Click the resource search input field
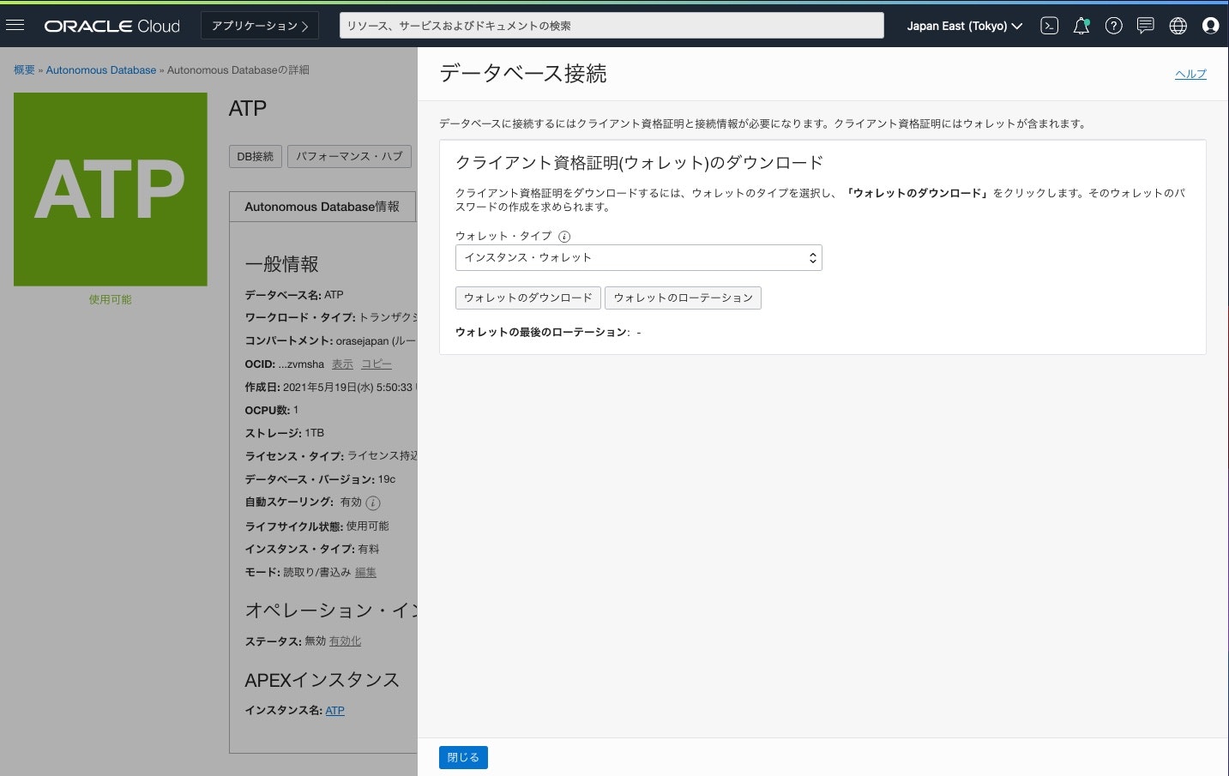 (611, 25)
